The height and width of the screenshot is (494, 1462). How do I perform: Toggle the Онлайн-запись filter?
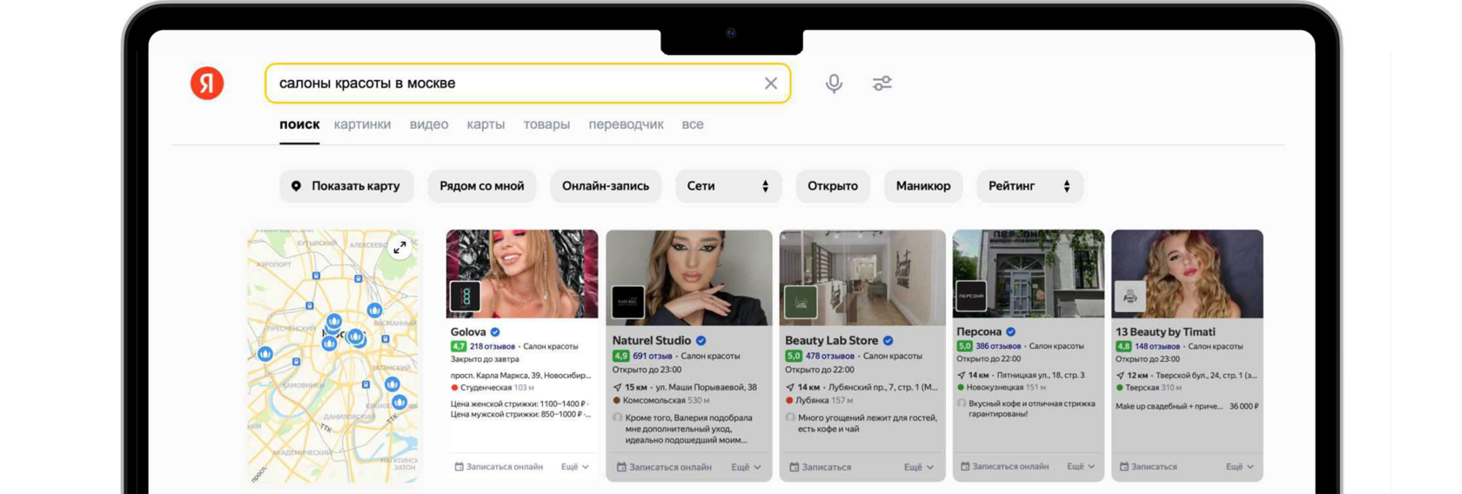point(606,186)
